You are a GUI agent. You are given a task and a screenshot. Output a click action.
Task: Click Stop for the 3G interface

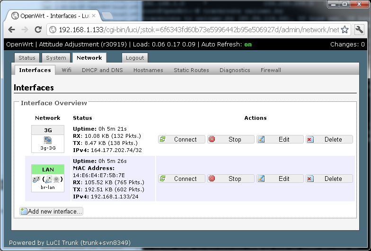click(231, 139)
